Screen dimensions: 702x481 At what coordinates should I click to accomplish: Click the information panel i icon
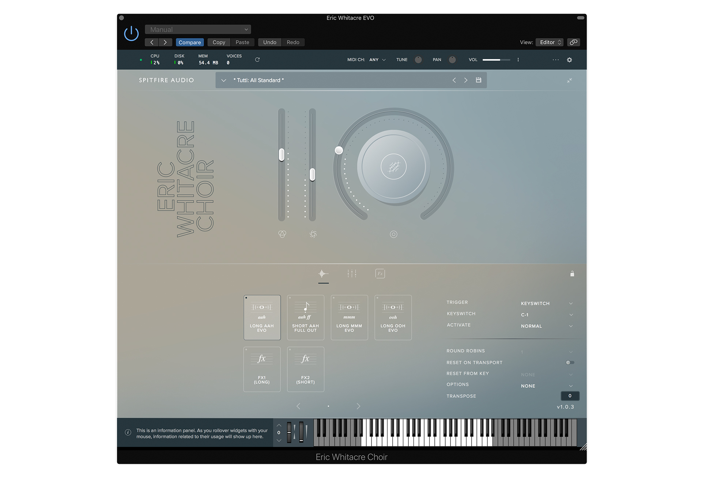pos(128,433)
